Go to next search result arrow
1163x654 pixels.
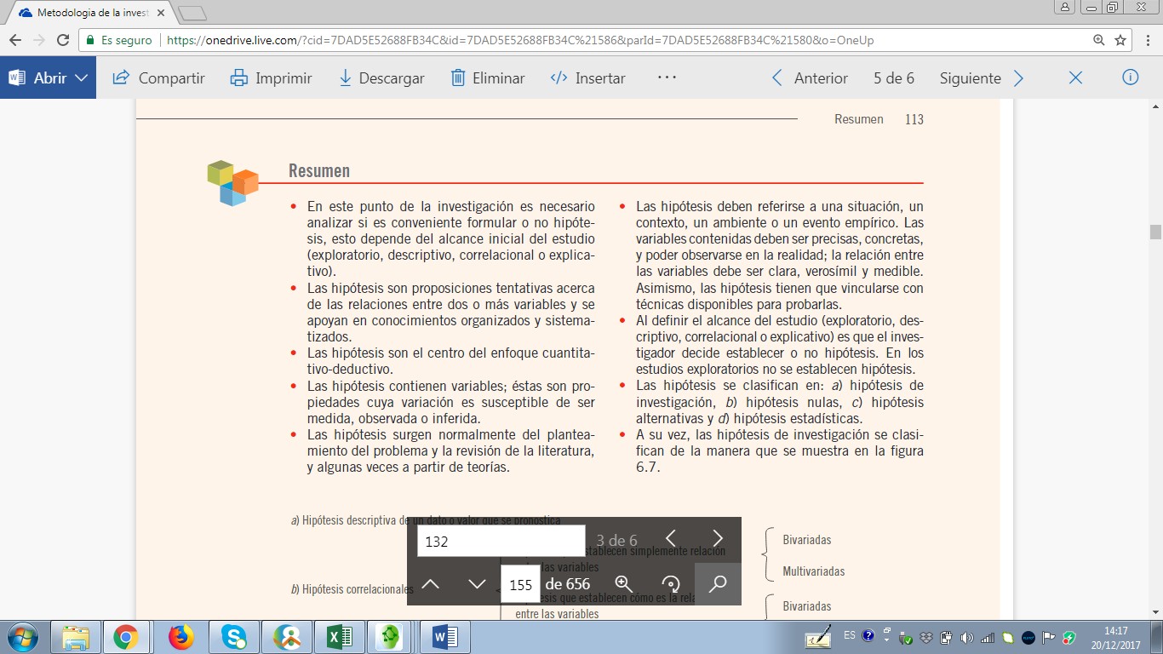click(718, 539)
